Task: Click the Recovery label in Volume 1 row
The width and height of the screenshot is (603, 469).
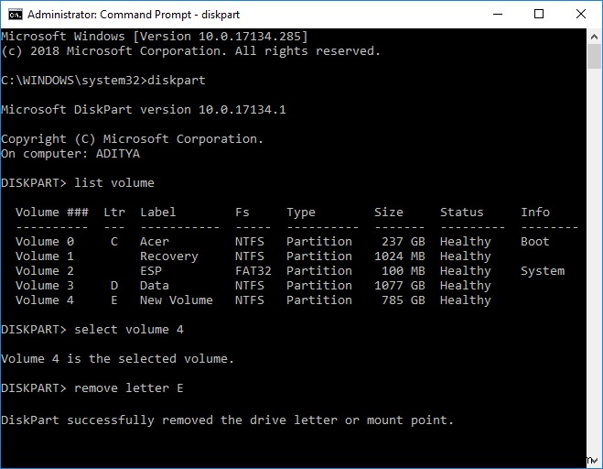Action: click(x=168, y=256)
